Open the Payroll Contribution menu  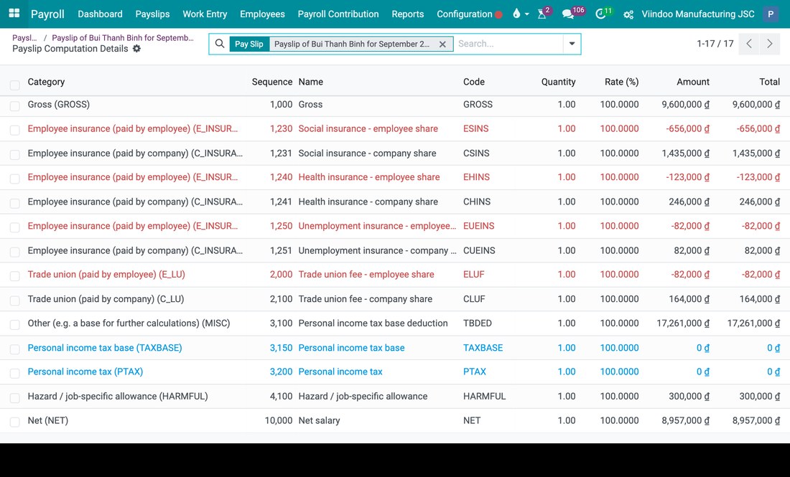click(338, 14)
